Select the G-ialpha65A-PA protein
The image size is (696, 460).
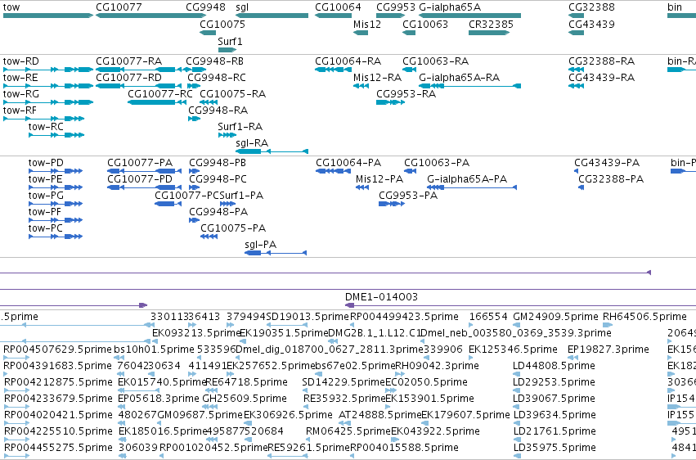472,187
